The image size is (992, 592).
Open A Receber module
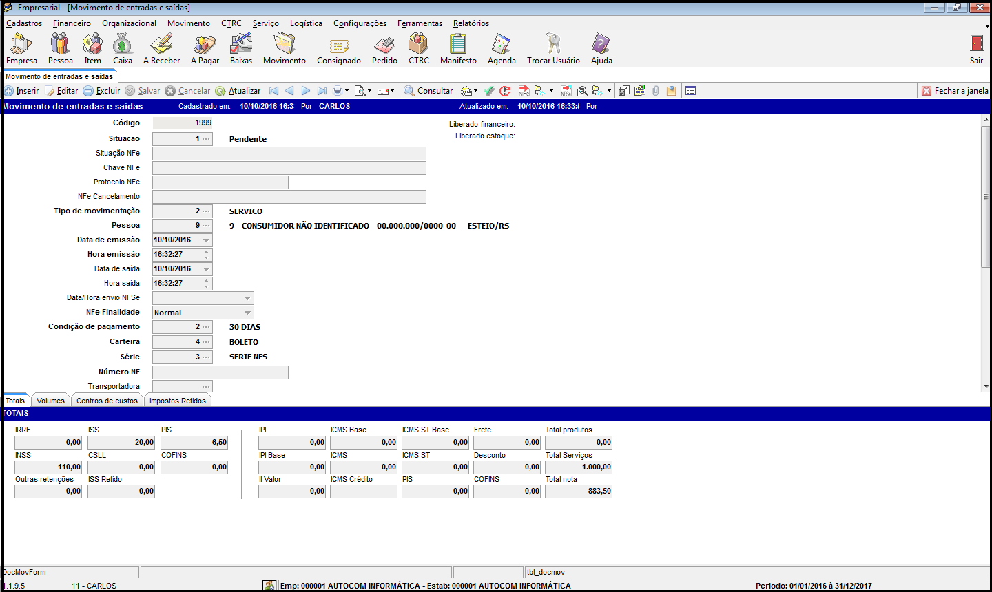161,48
